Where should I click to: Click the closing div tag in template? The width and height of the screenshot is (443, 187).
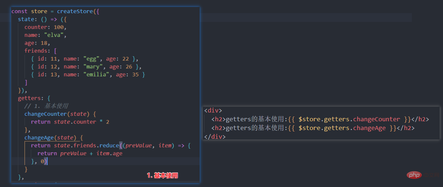click(x=215, y=137)
